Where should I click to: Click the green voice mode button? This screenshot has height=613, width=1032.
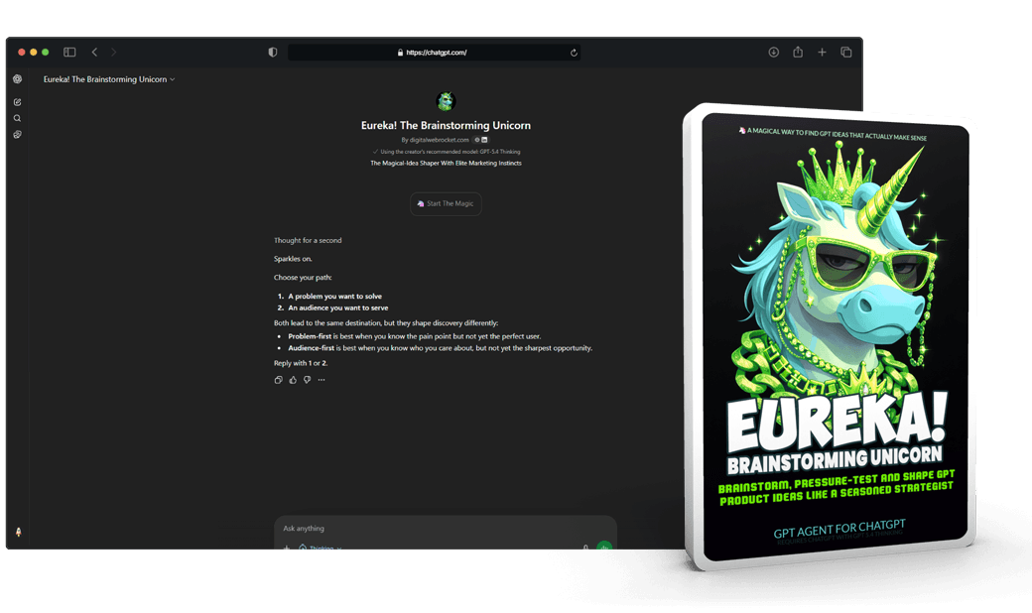click(x=604, y=546)
